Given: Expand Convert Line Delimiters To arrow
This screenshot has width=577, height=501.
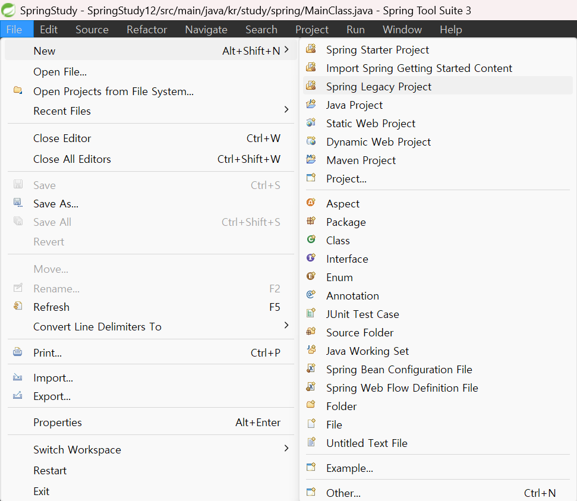Looking at the screenshot, I should (x=286, y=326).
